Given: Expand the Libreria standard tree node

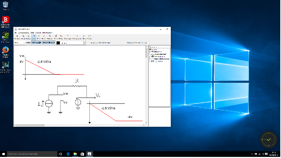Looking at the screenshot, I should pos(150,54).
